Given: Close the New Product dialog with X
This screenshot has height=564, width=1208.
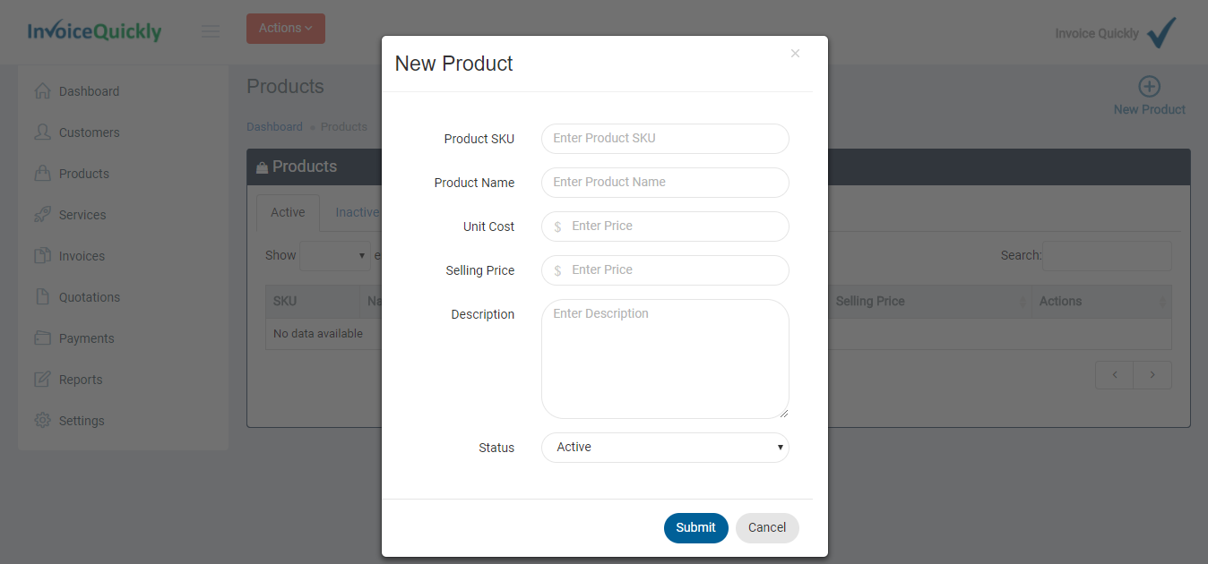Looking at the screenshot, I should click(795, 54).
